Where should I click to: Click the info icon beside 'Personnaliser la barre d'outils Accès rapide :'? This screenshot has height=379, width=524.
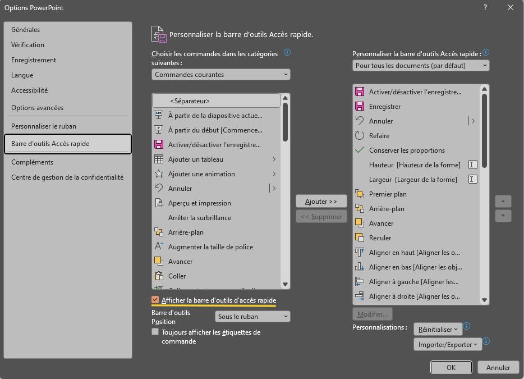pos(486,52)
